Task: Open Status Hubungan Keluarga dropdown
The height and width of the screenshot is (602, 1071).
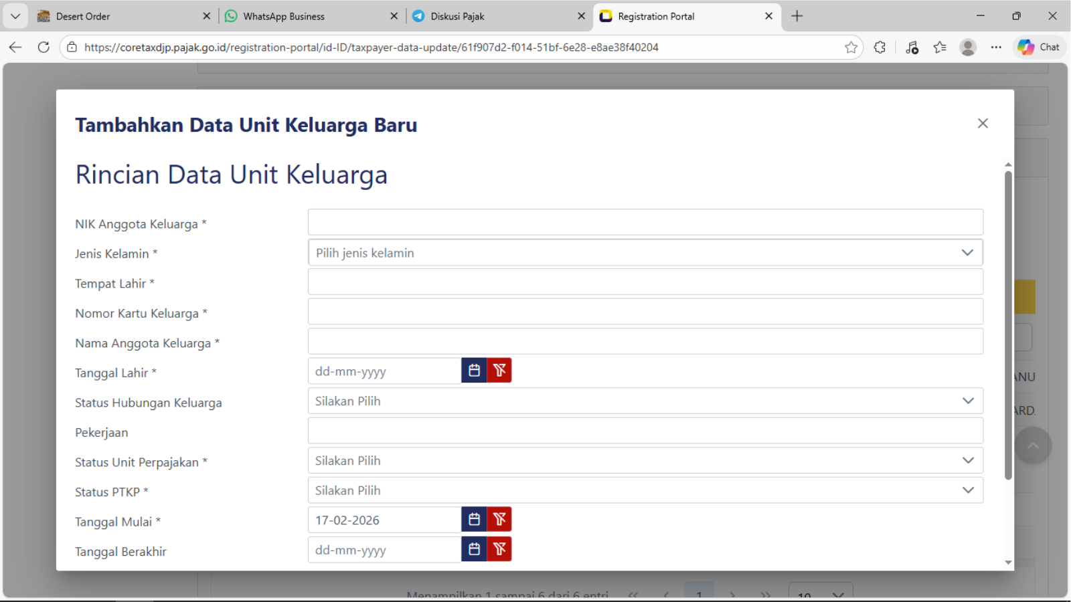Action: point(645,401)
